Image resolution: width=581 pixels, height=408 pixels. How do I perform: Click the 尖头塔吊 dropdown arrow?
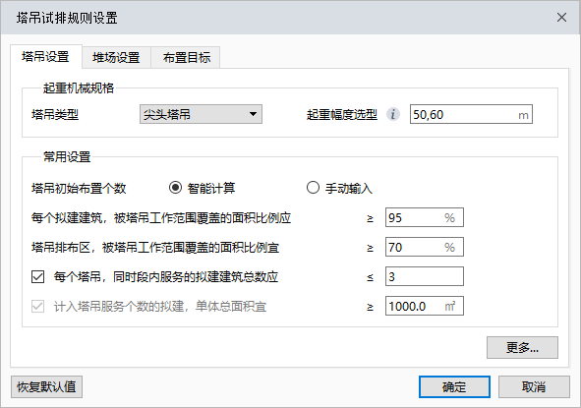pyautogui.click(x=253, y=114)
